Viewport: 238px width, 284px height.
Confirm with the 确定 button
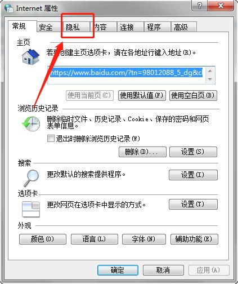118,270
